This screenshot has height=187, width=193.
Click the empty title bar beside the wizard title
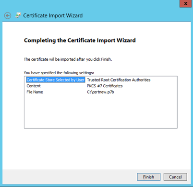click(131, 15)
